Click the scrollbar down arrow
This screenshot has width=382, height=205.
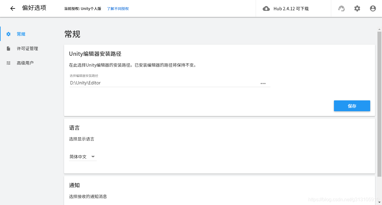pyautogui.click(x=380, y=203)
